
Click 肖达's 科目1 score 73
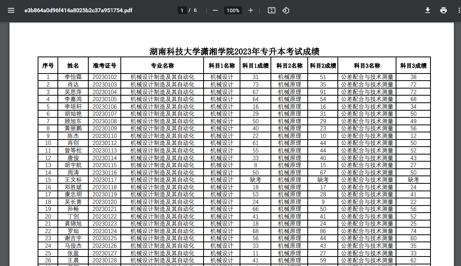coord(255,85)
